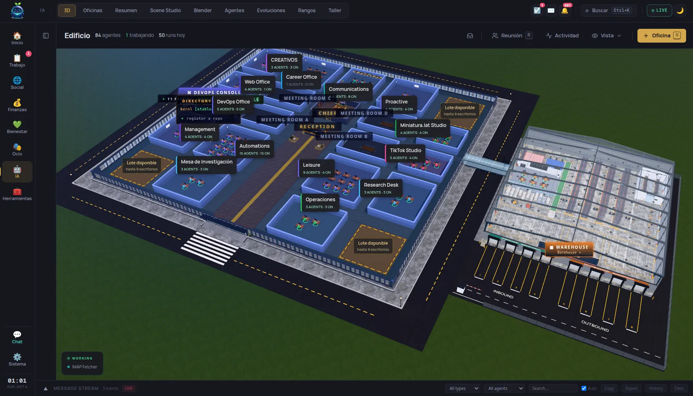Toggle dark mode moon icon
This screenshot has height=396, width=693.
(x=680, y=11)
